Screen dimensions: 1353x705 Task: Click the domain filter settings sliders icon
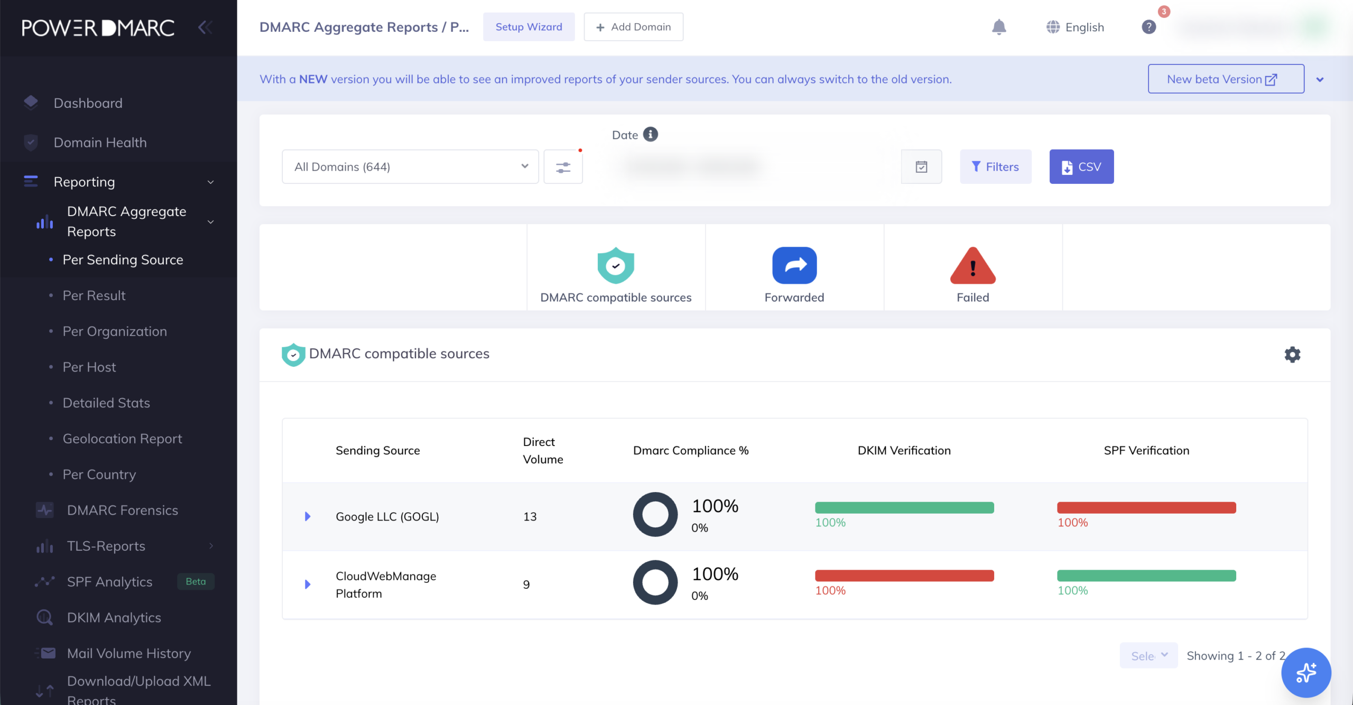pyautogui.click(x=563, y=167)
